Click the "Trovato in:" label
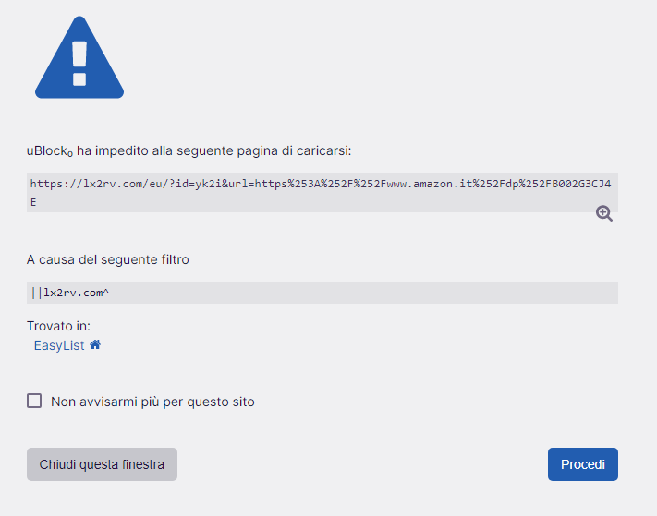 point(58,326)
